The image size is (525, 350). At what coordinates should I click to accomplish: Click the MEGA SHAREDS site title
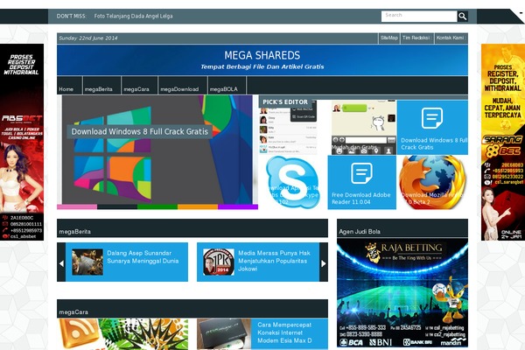point(262,55)
